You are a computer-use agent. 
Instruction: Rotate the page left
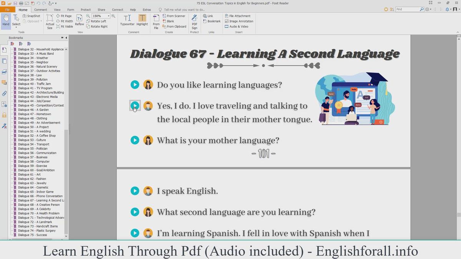(x=96, y=21)
